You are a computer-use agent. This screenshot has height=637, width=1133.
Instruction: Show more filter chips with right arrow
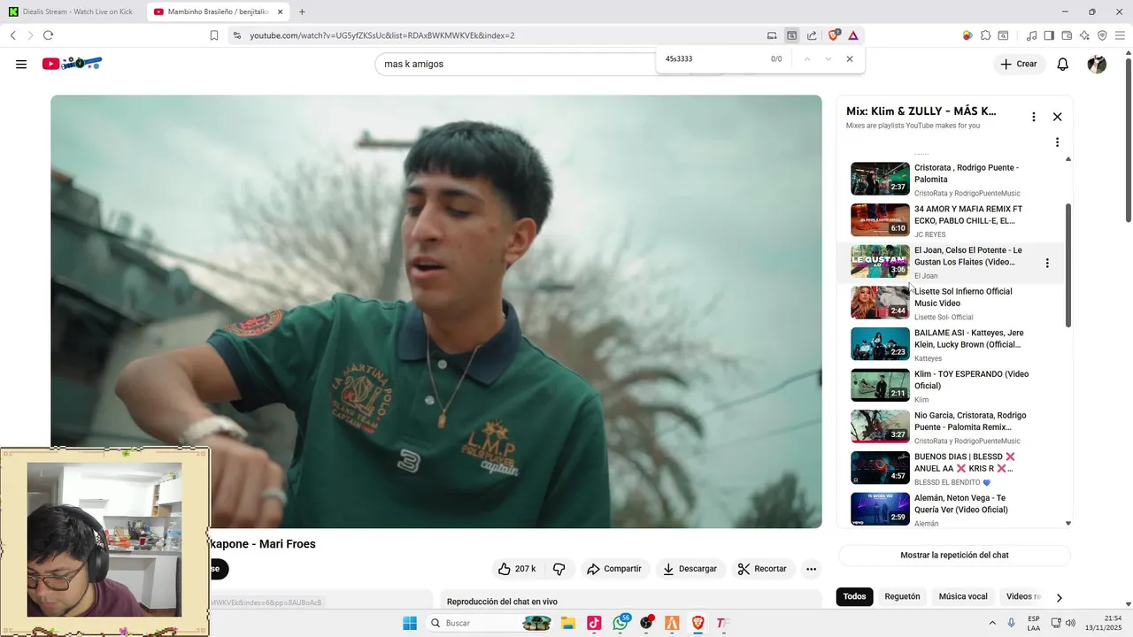pyautogui.click(x=1059, y=598)
